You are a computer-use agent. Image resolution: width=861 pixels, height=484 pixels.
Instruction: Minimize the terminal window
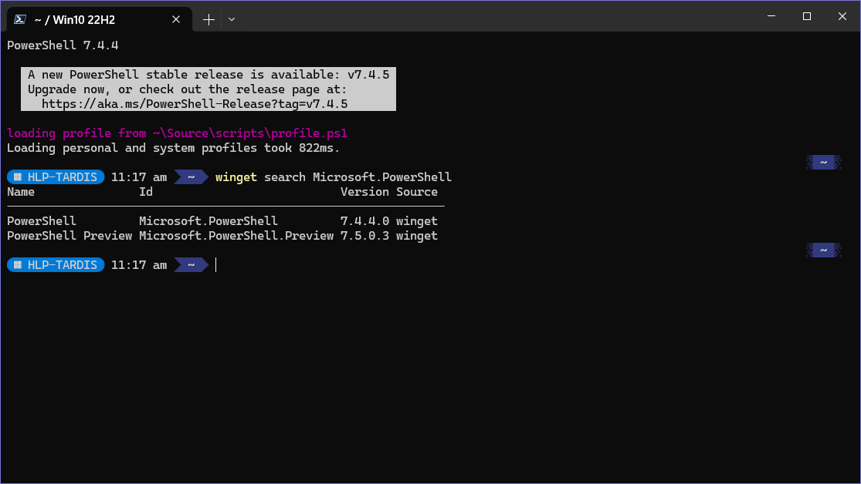click(x=771, y=16)
